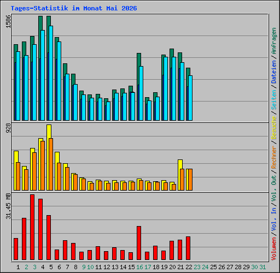Click the 928 axis maximum value
The image size is (280, 273).
pos(8,128)
